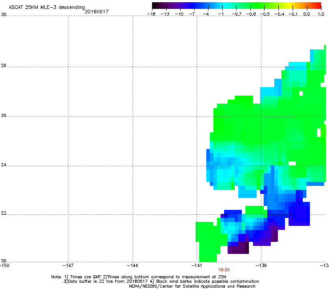Screen dimensions: 329x289
Task: Click the color scale label "-4"
Action: (206, 14)
